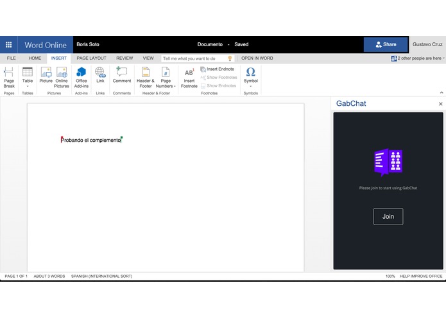
Task: Click the lightbulb icon in search box
Action: 230,58
